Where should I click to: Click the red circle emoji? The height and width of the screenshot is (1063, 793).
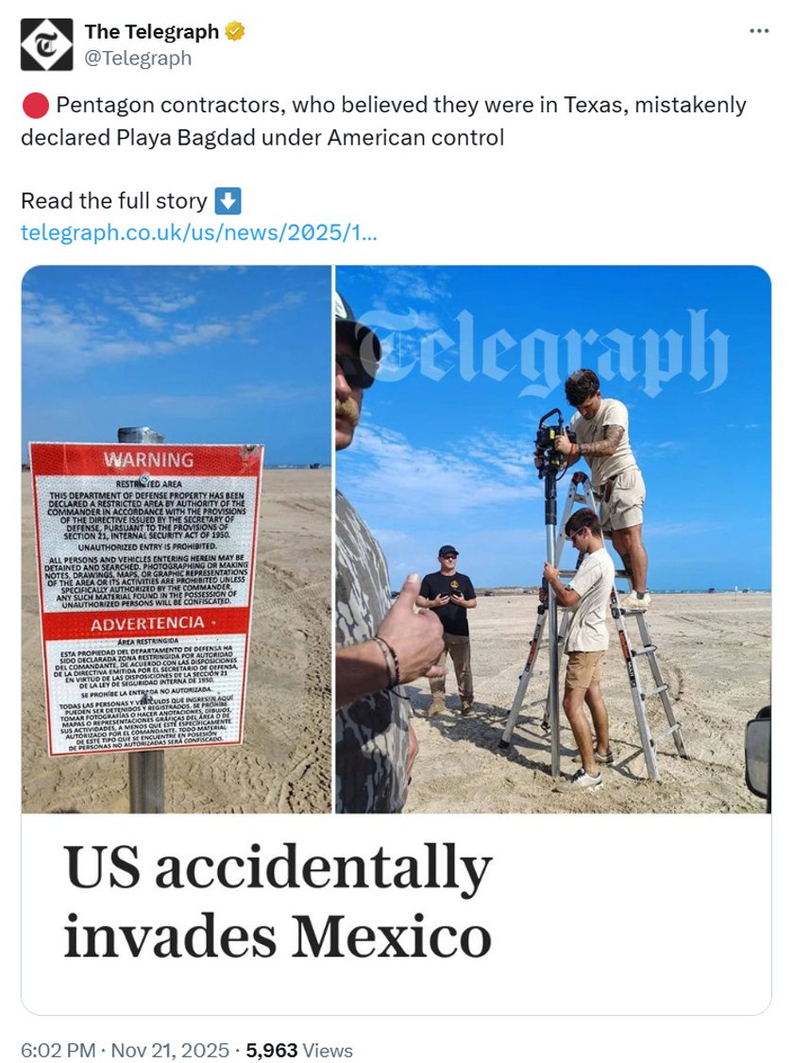coord(35,106)
